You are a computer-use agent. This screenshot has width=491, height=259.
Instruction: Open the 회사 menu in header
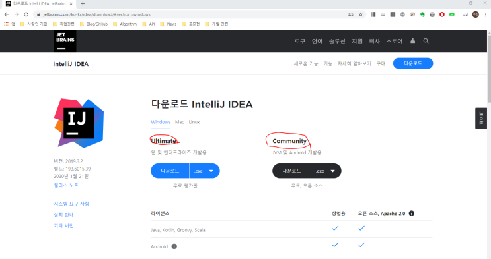click(x=374, y=42)
